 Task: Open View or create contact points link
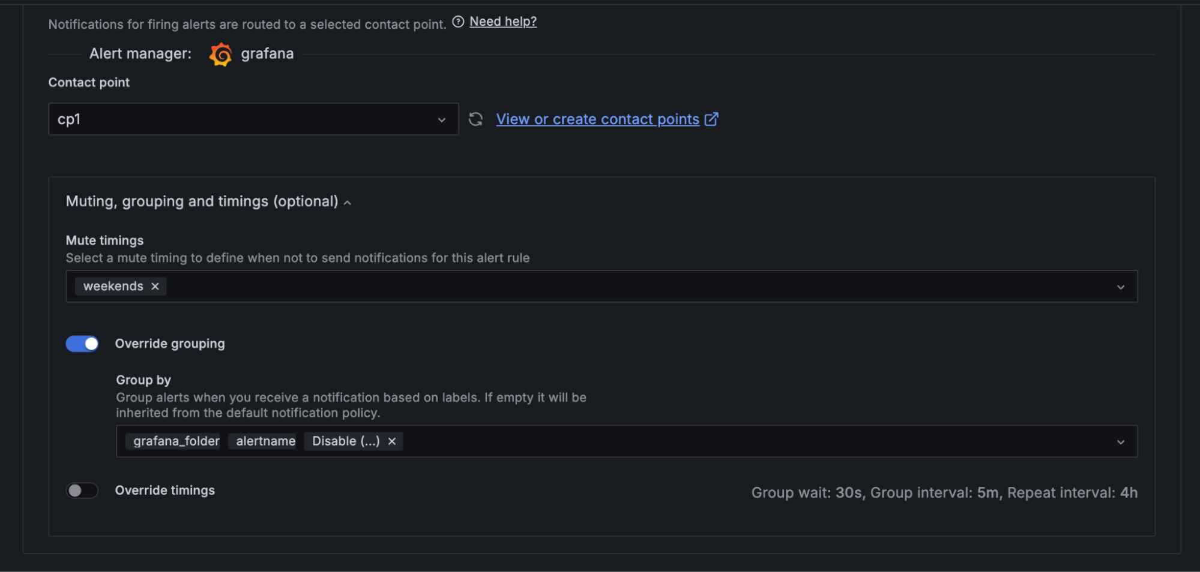pos(597,119)
